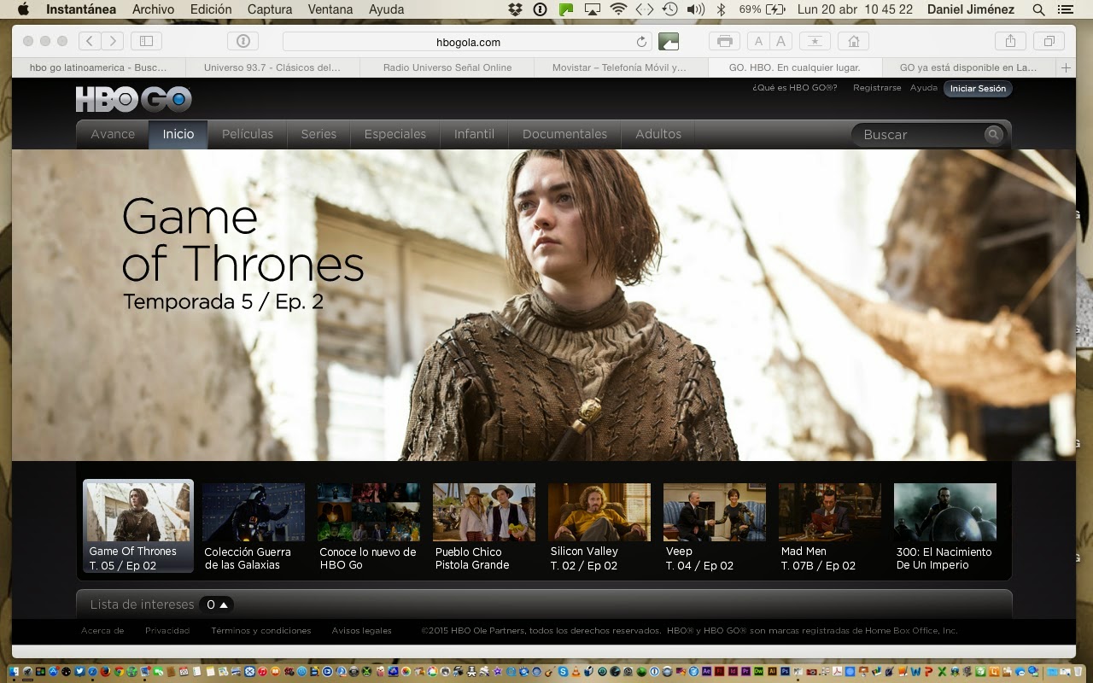Open the Archivo menu

153,9
